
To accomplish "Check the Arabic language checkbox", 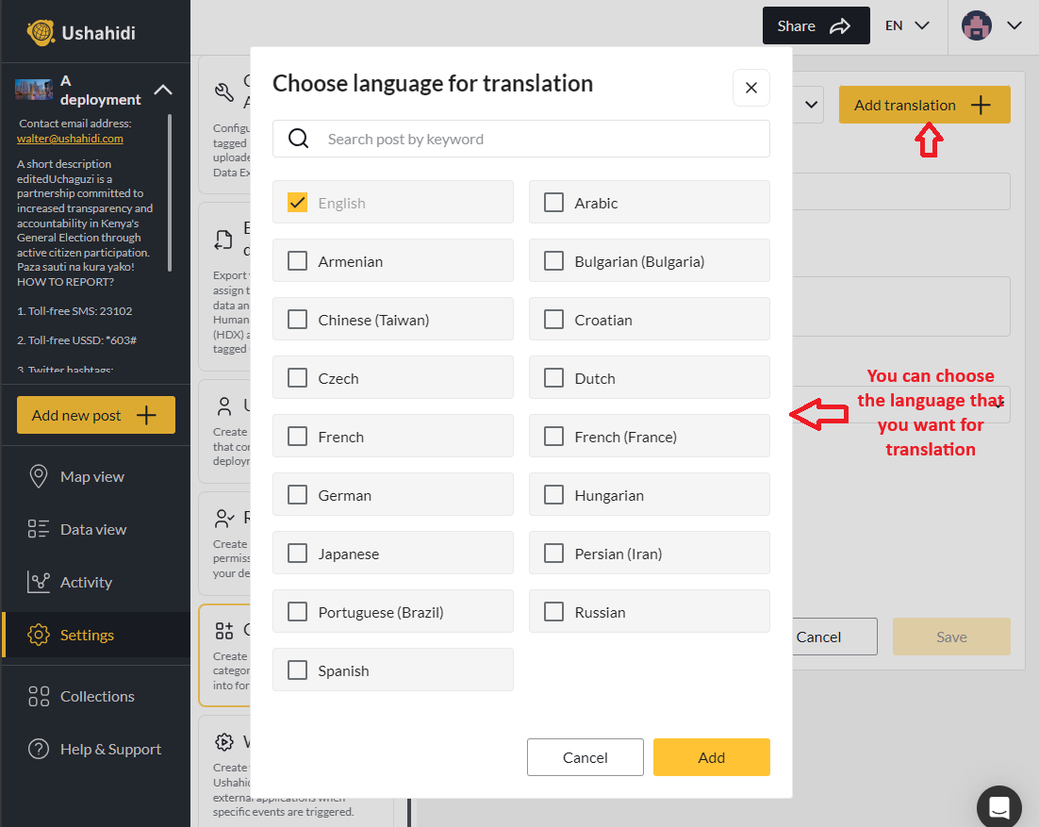I will coord(553,202).
